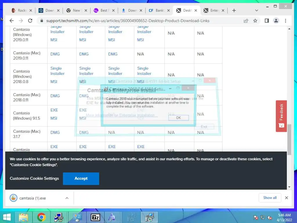297x223 pixels.
Task: Share this page using share icon
Action: coord(246,21)
